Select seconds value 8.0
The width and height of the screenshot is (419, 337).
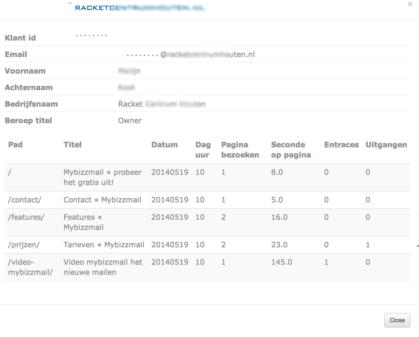[x=277, y=172]
